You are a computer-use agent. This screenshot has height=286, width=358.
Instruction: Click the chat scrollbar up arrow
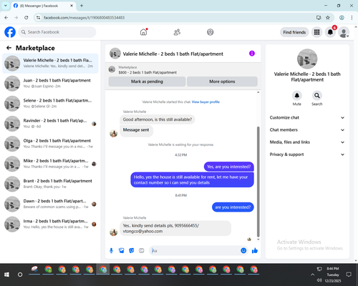click(x=258, y=92)
